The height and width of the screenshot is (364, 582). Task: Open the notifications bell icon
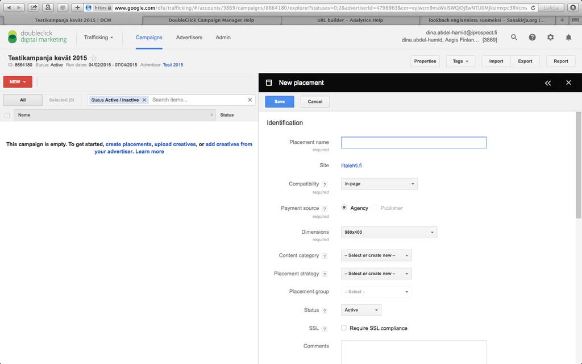click(568, 37)
